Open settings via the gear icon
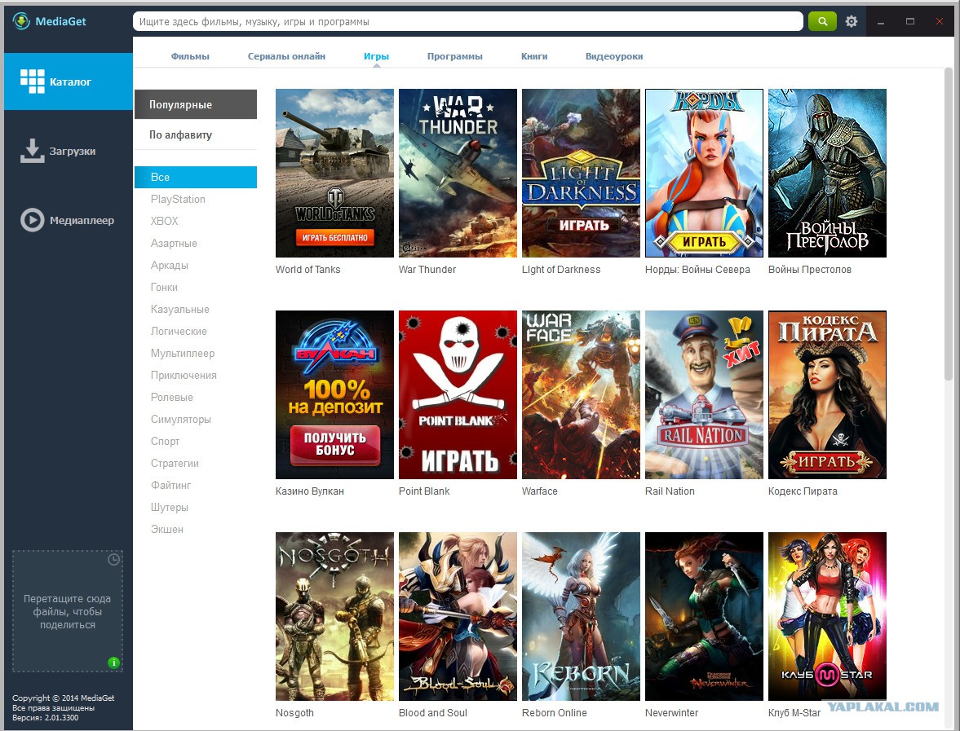960x731 pixels. pyautogui.click(x=851, y=21)
